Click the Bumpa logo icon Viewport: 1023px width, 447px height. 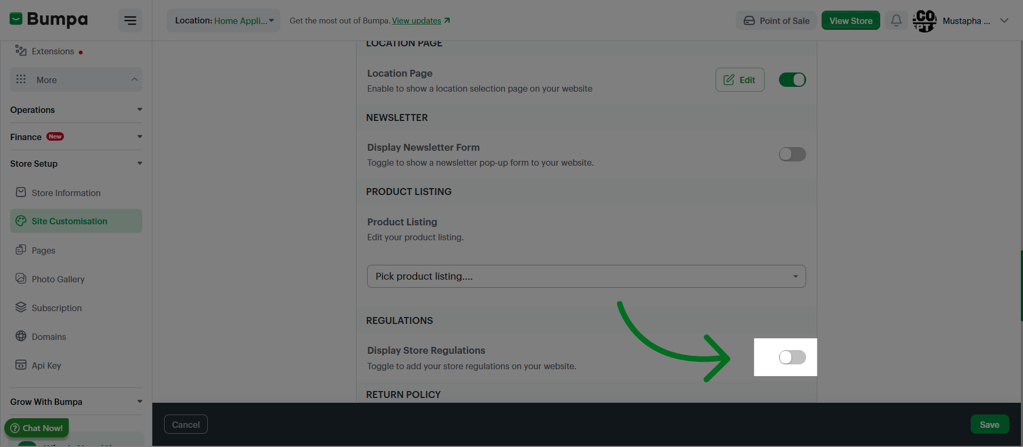[16, 19]
